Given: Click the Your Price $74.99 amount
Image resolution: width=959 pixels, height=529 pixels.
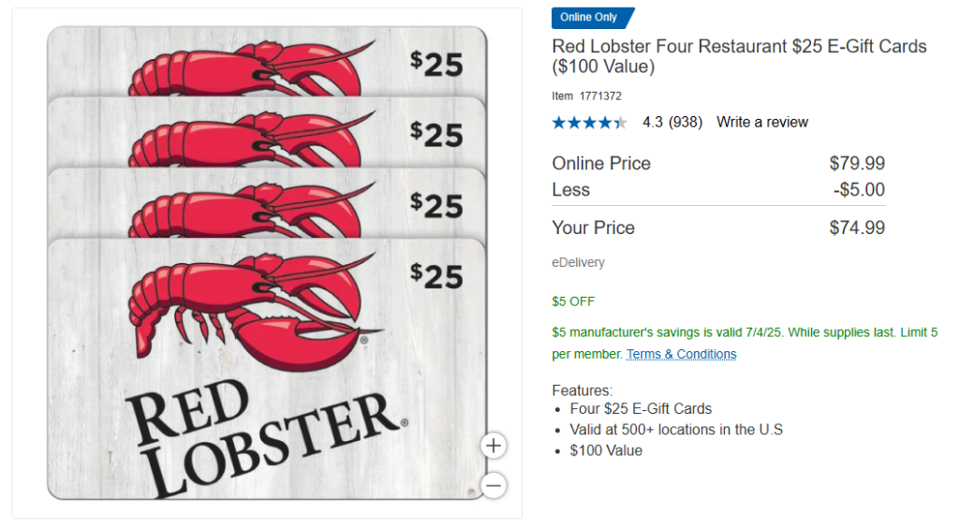Looking at the screenshot, I should click(857, 228).
